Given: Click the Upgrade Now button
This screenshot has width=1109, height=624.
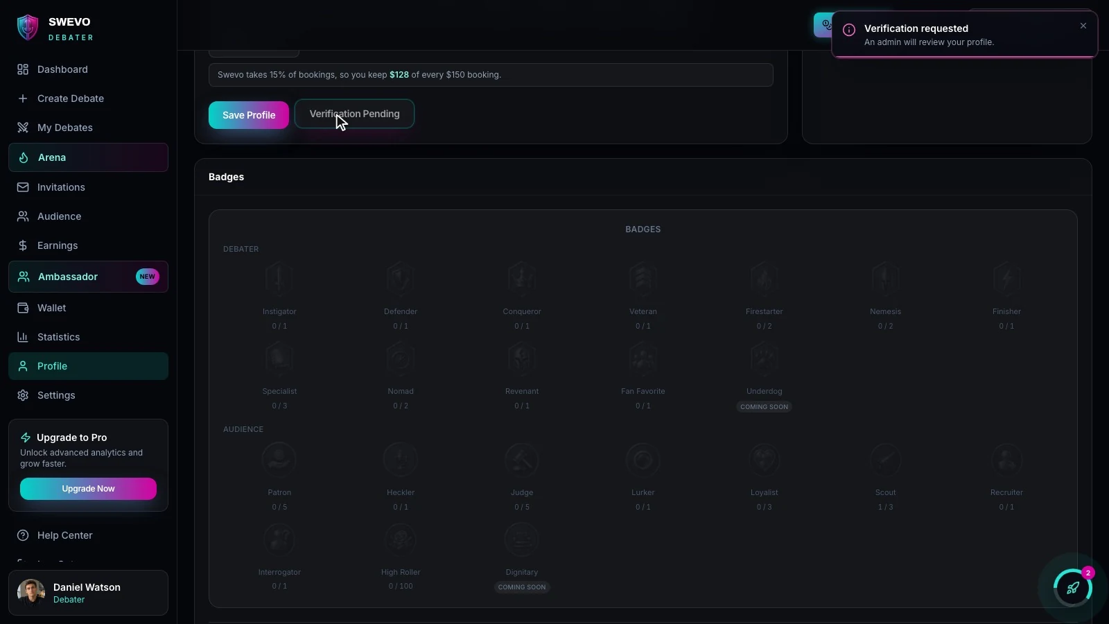Looking at the screenshot, I should point(88,489).
